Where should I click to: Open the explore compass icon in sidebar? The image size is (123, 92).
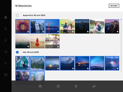[6, 52]
